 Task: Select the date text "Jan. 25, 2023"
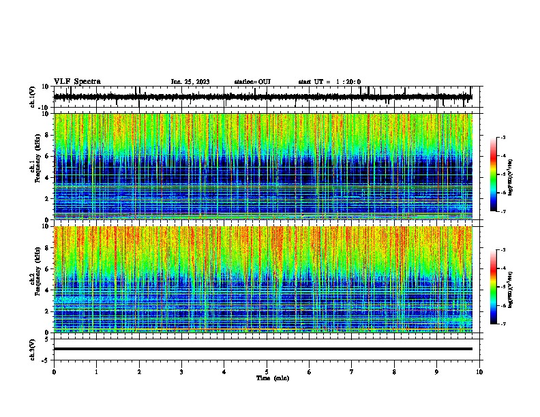point(190,82)
